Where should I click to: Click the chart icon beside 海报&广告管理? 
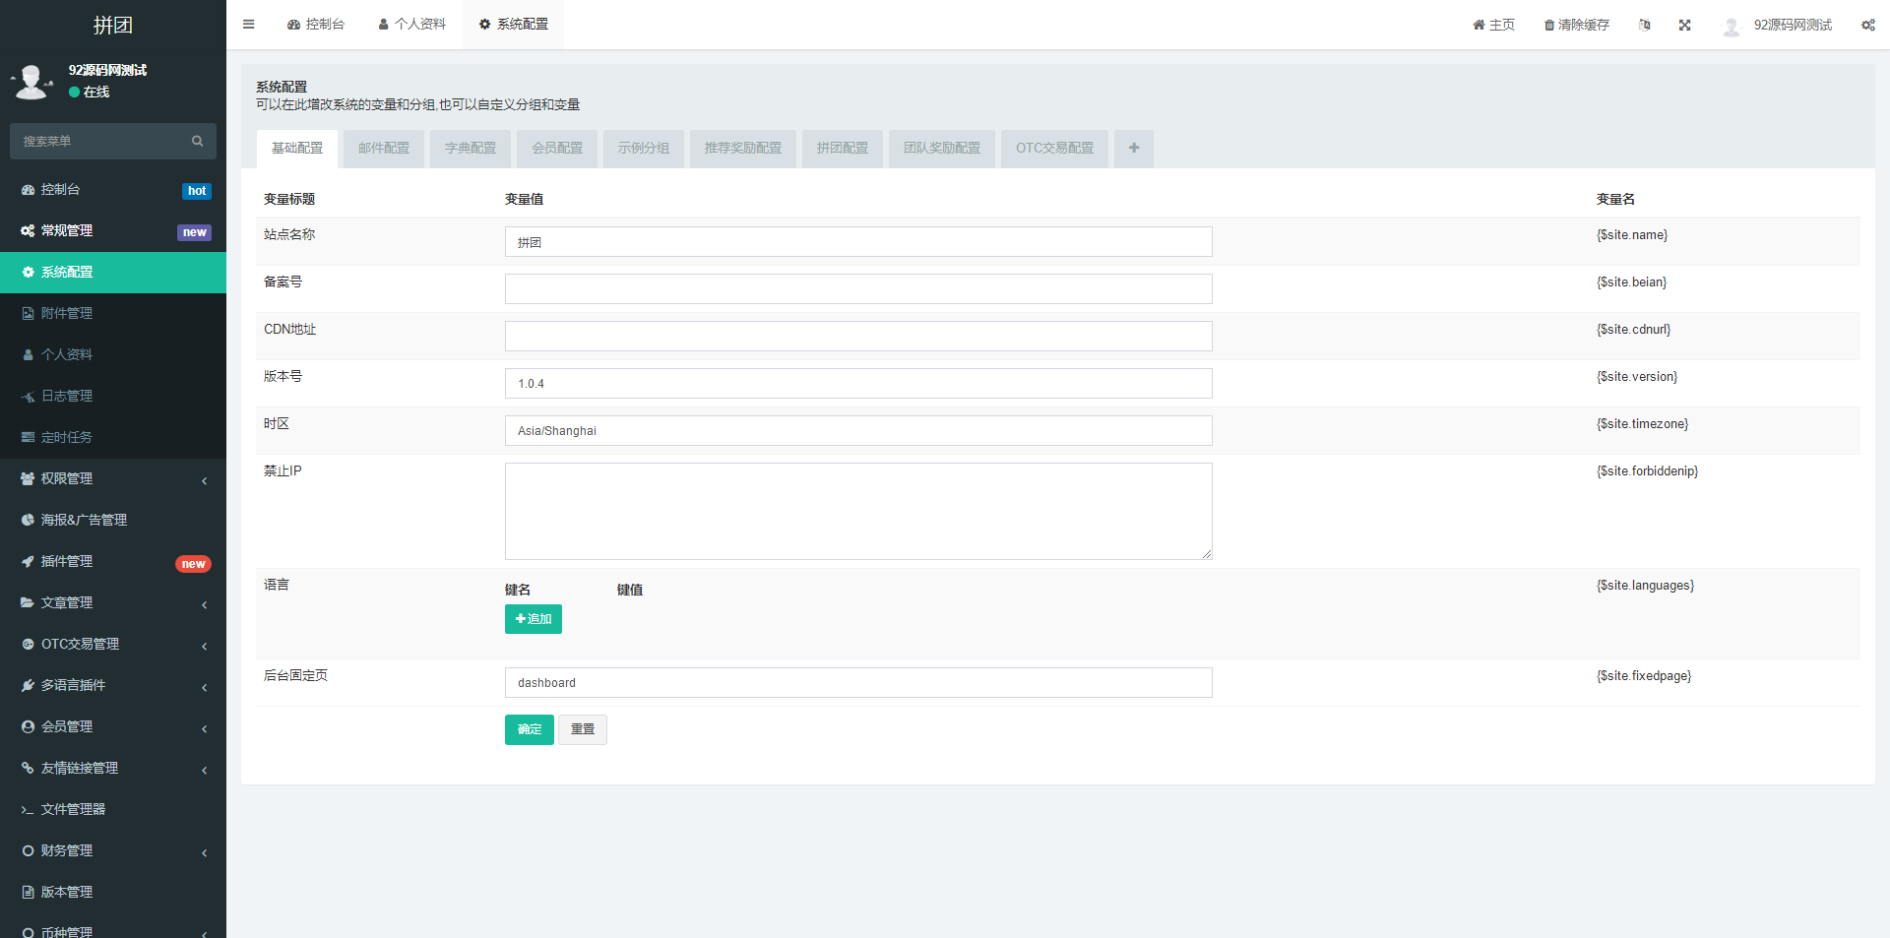pos(28,520)
